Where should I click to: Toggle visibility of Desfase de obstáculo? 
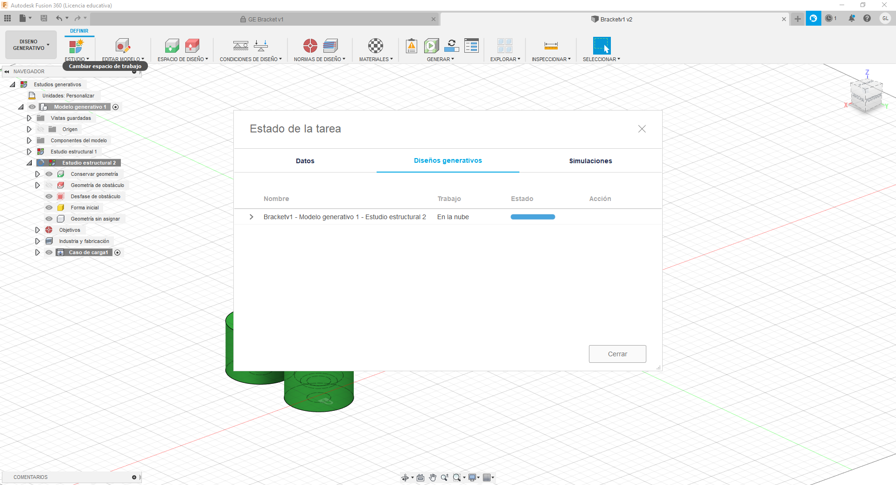coord(49,196)
